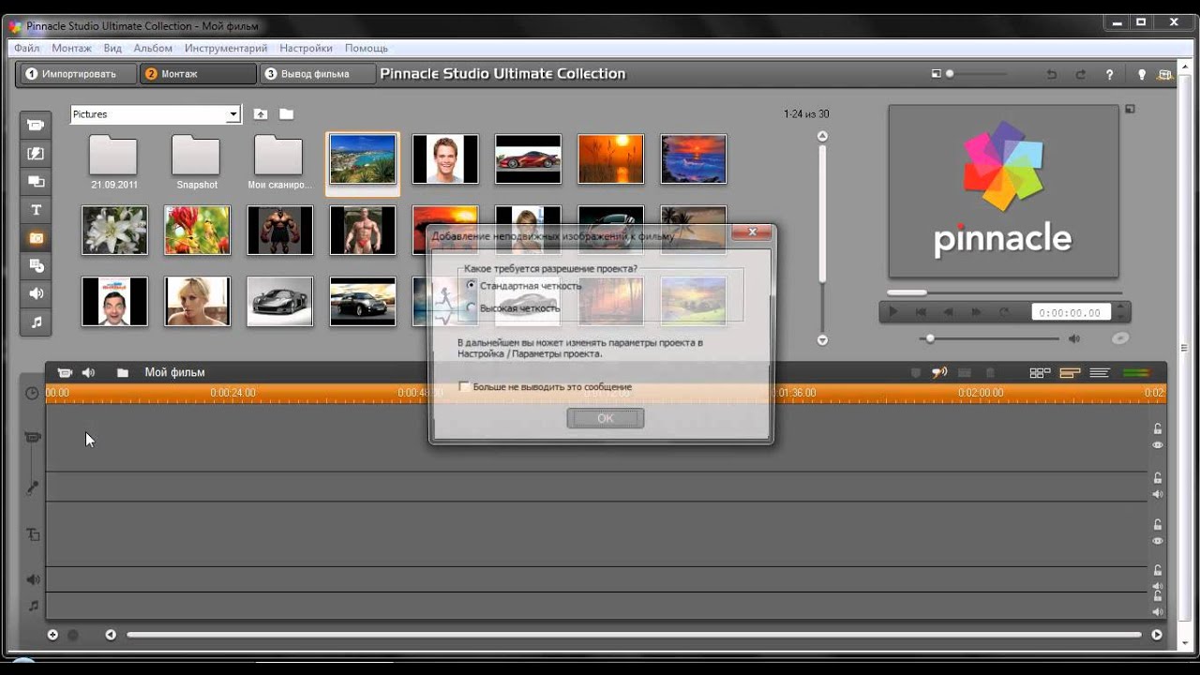Open the Videos section in the album sidebar
The width and height of the screenshot is (1200, 675).
coord(36,125)
